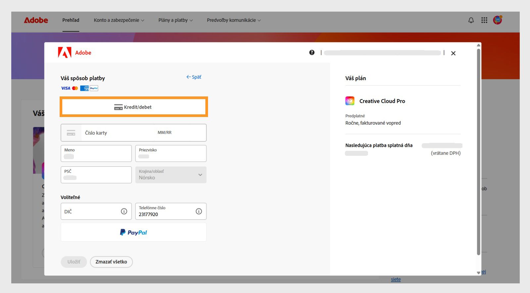Click the Predplatné label
The image size is (530, 293).
pos(355,116)
